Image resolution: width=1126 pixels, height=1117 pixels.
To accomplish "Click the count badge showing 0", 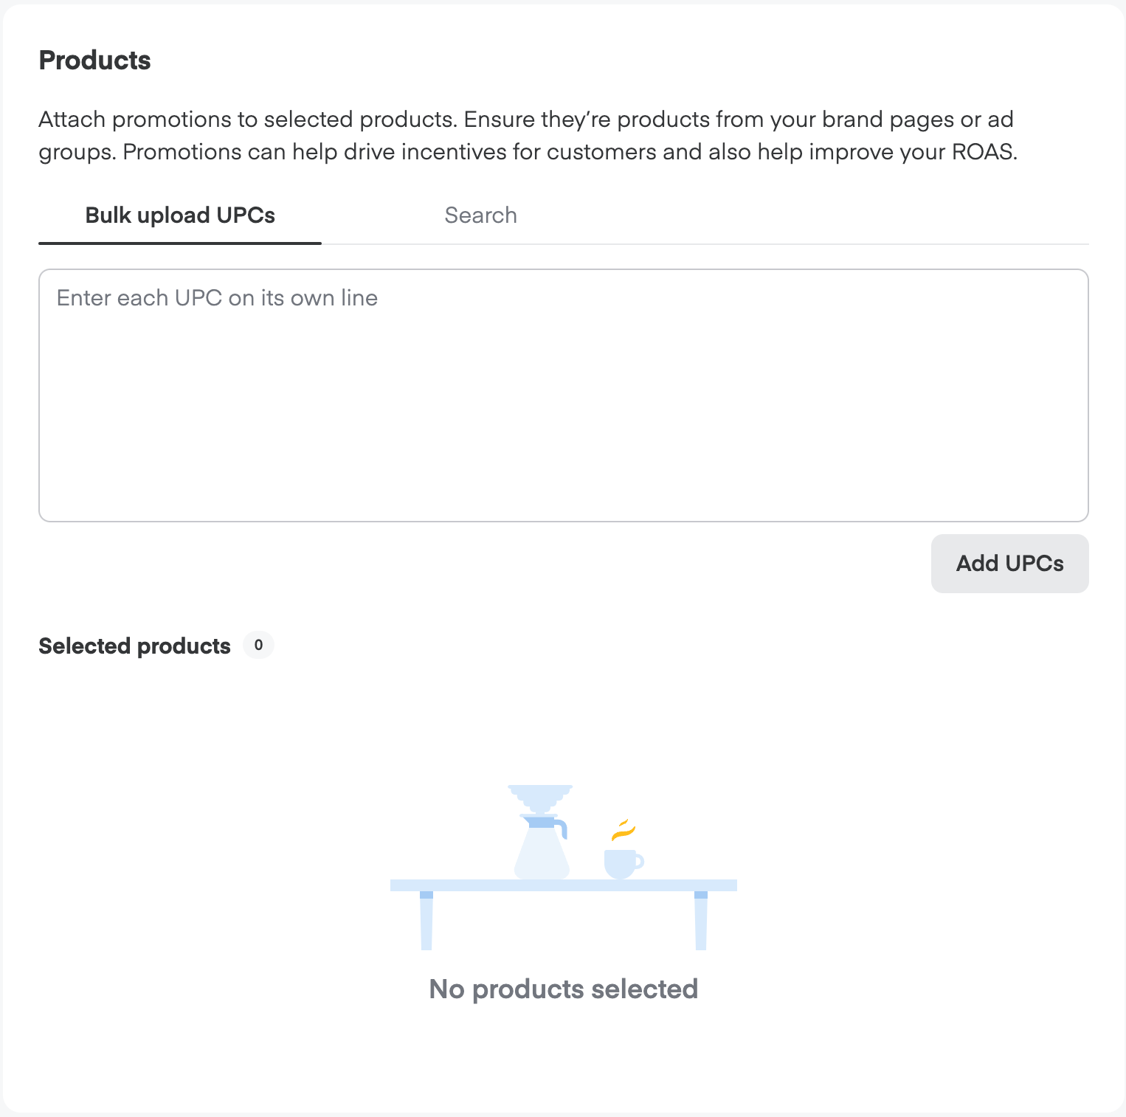I will click(258, 645).
